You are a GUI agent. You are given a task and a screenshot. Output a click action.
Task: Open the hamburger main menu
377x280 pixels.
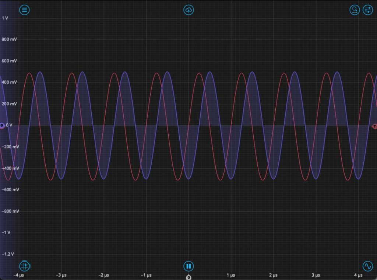pyautogui.click(x=24, y=10)
